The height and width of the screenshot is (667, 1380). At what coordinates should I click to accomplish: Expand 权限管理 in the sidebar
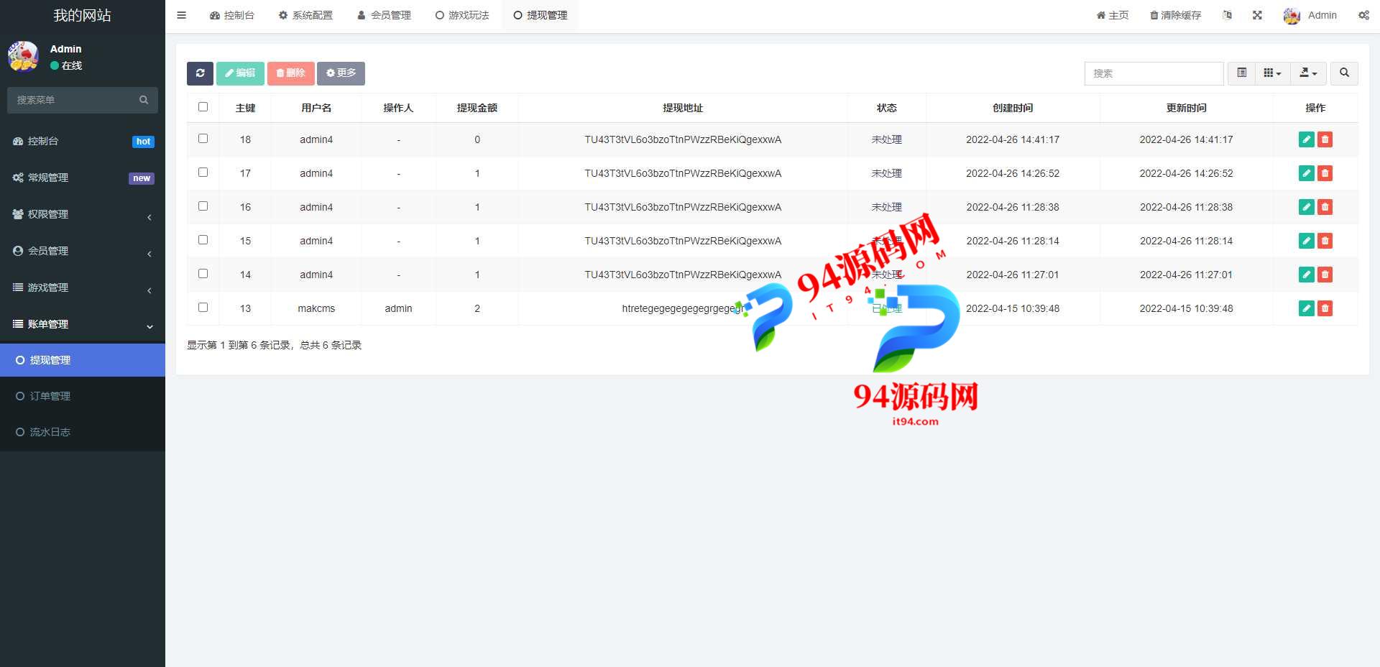83,214
